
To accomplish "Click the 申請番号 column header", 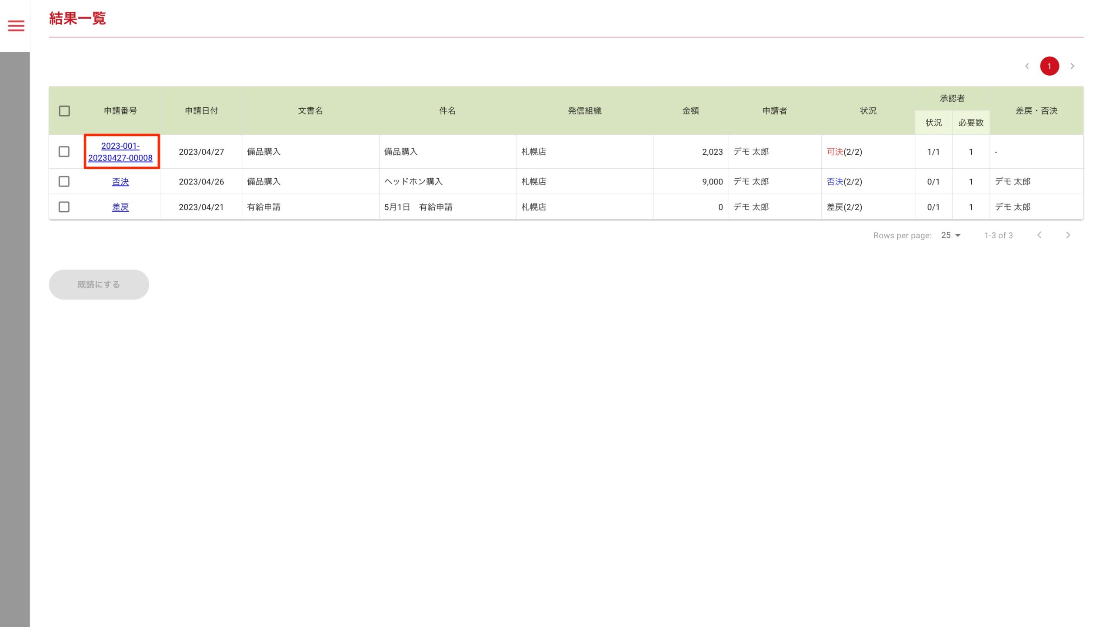I will click(x=120, y=111).
